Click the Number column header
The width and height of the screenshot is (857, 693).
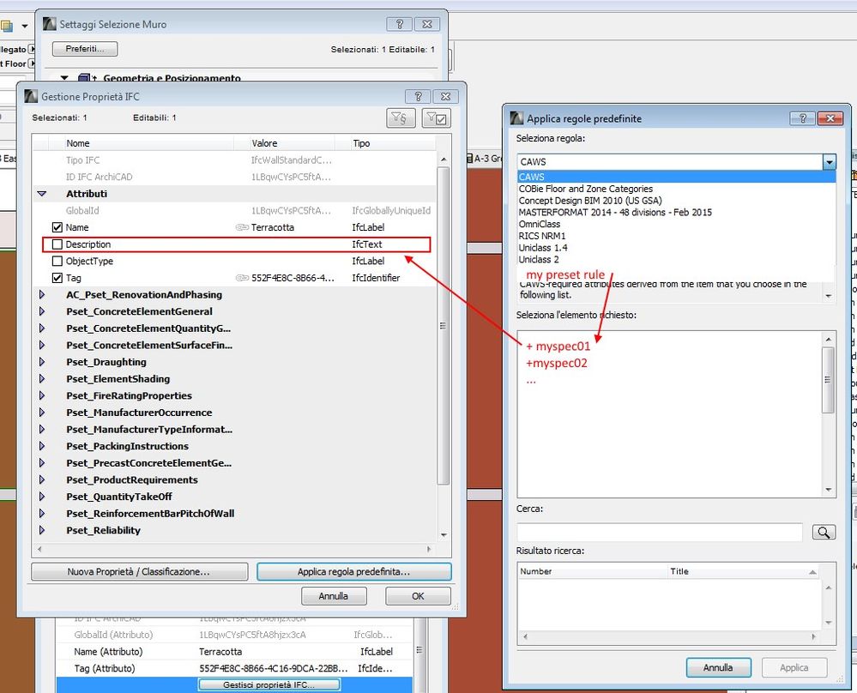593,571
